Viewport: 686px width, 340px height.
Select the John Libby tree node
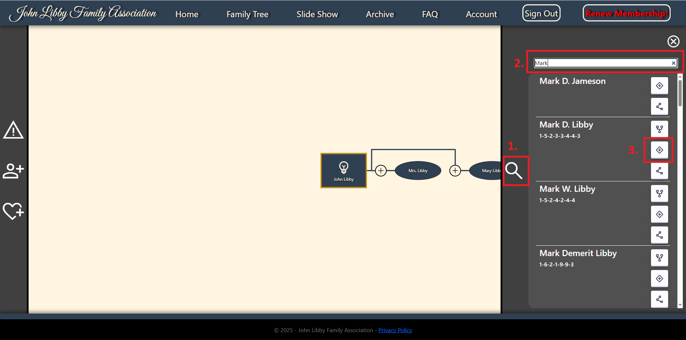(344, 171)
